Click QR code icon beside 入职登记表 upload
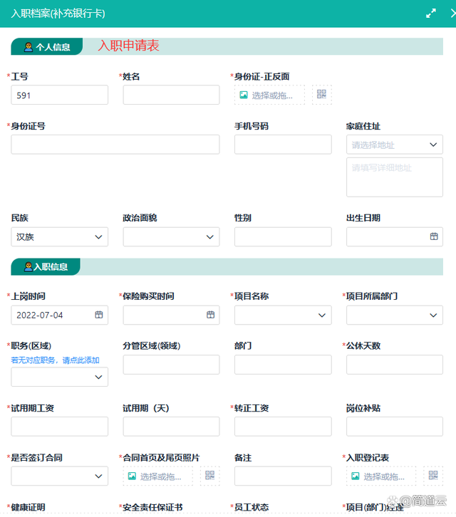This screenshot has width=456, height=517. (433, 476)
